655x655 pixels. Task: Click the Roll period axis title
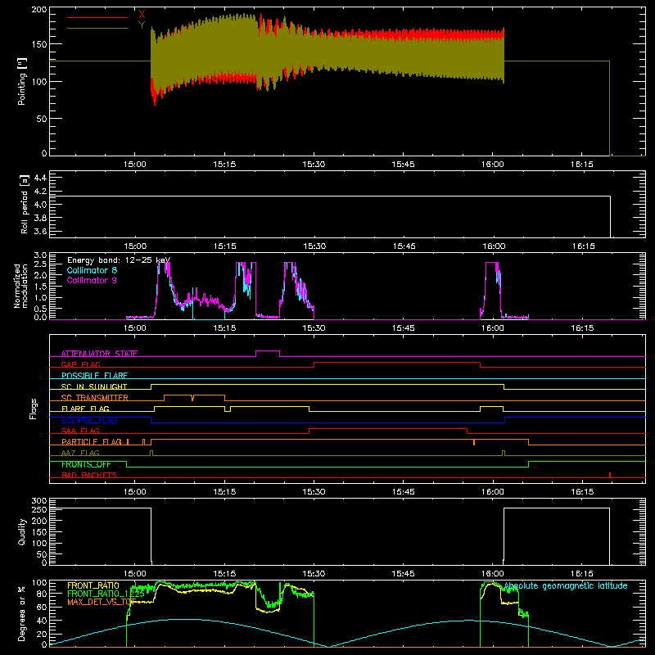(25, 204)
